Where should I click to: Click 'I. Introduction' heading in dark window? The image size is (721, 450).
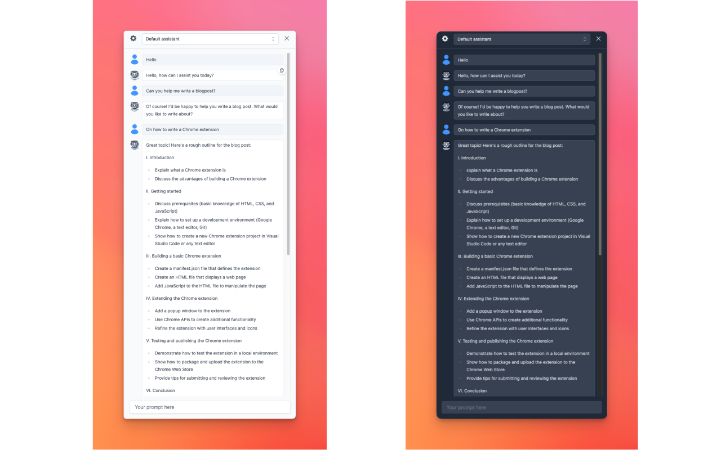pos(471,158)
